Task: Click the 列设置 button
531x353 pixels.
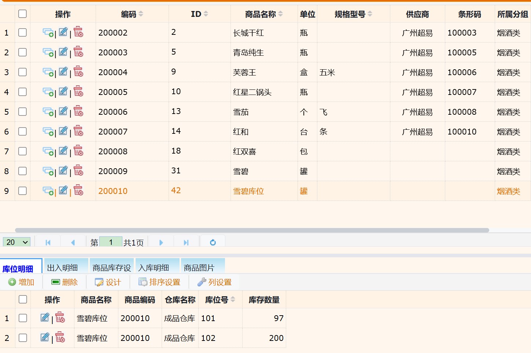Action: [215, 282]
